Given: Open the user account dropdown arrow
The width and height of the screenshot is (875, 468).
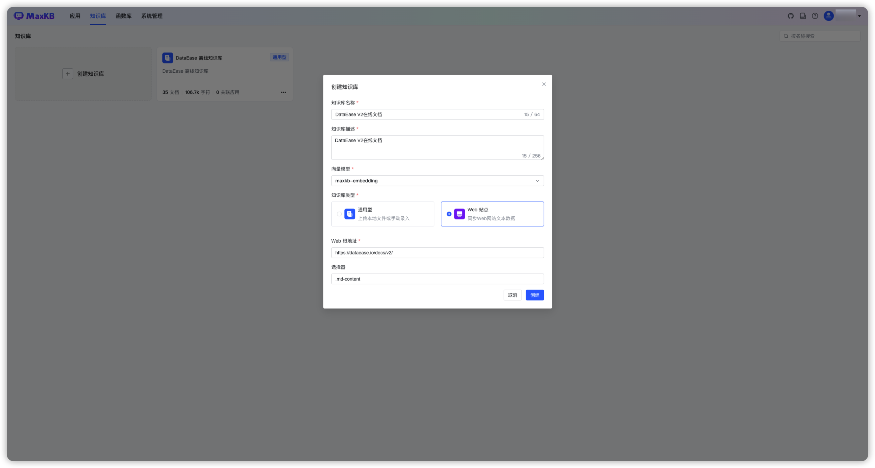Looking at the screenshot, I should pyautogui.click(x=860, y=16).
